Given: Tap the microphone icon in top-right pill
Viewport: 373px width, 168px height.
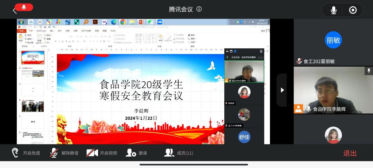Looking at the screenshot, I should (x=334, y=10).
